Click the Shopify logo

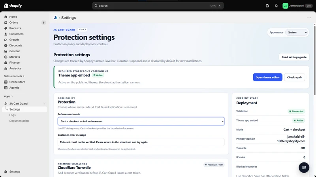(13, 6)
